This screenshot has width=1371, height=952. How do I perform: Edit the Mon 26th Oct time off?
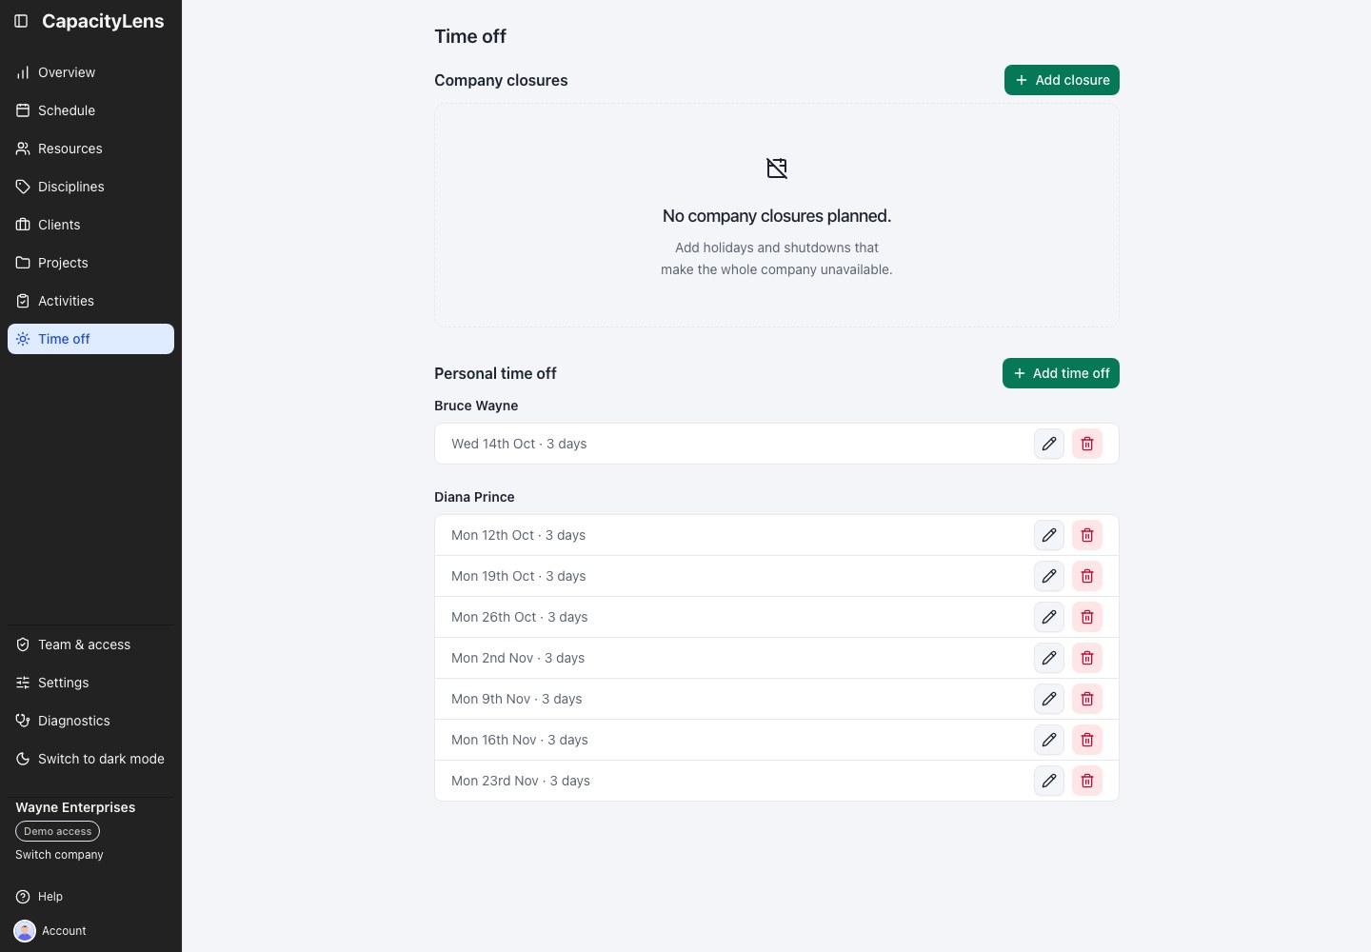[1049, 617]
